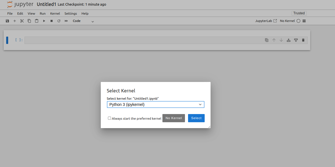Screen dimensions: 335x167
Task: Open the Code cell type dropdown
Action: click(x=83, y=21)
